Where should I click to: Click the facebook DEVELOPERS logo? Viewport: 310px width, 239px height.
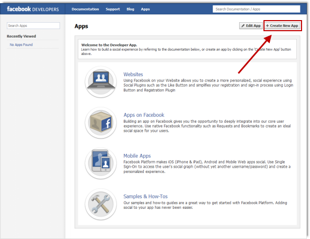[33, 9]
